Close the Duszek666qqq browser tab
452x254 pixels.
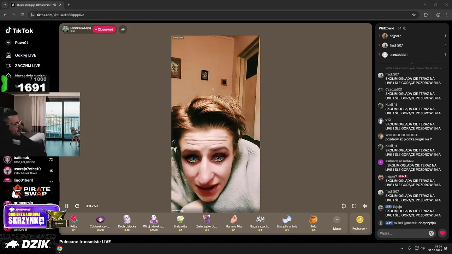pyautogui.click(x=60, y=5)
